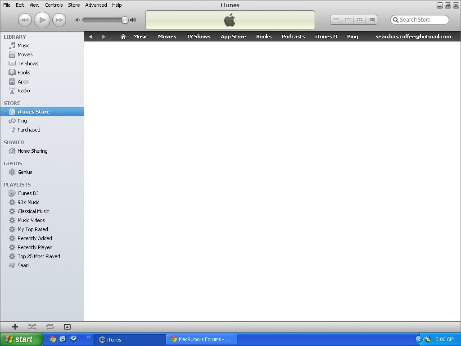The height and width of the screenshot is (346, 461).
Task: Open Genius in the sidebar
Action: click(42, 172)
